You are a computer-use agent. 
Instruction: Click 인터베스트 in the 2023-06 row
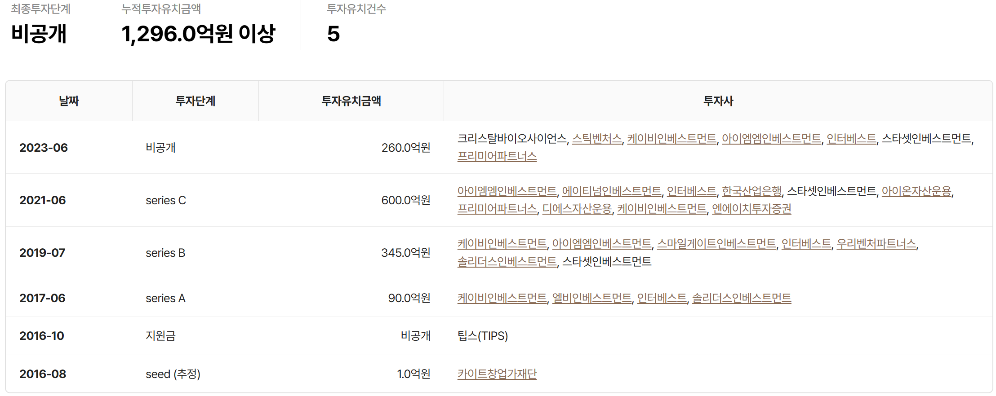click(x=851, y=139)
